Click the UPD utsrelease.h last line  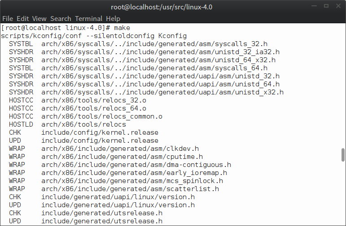click(85, 221)
